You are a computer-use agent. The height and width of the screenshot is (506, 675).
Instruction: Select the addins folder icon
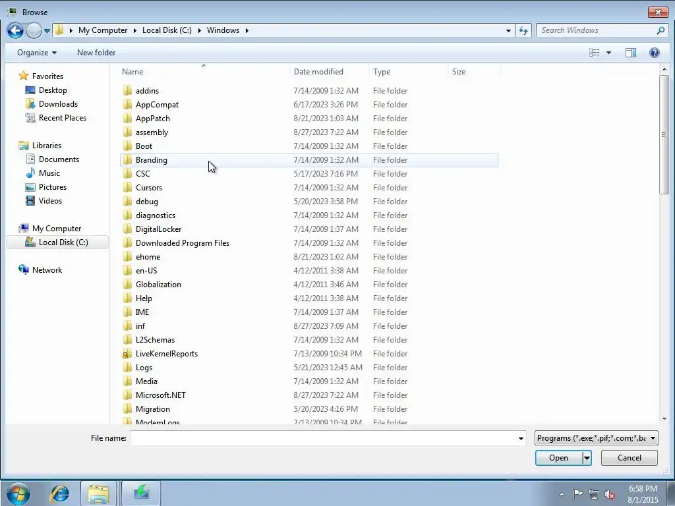click(x=127, y=90)
